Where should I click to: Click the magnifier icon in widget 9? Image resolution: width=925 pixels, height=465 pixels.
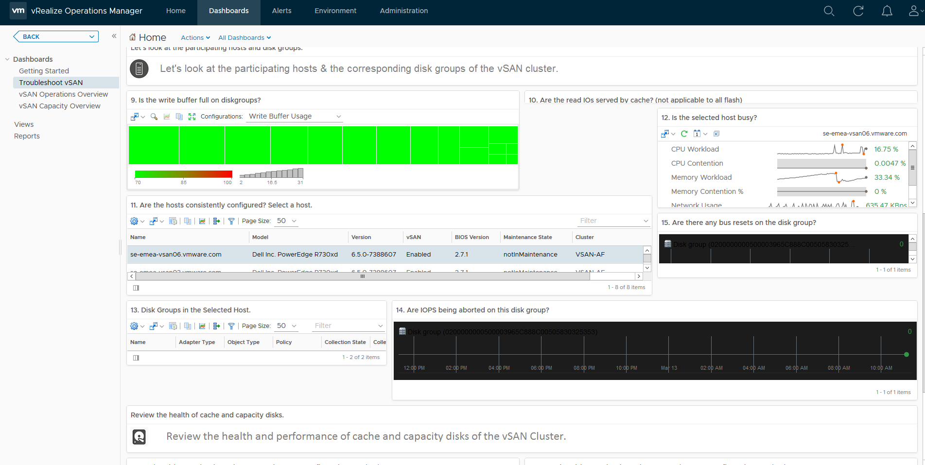click(x=154, y=117)
